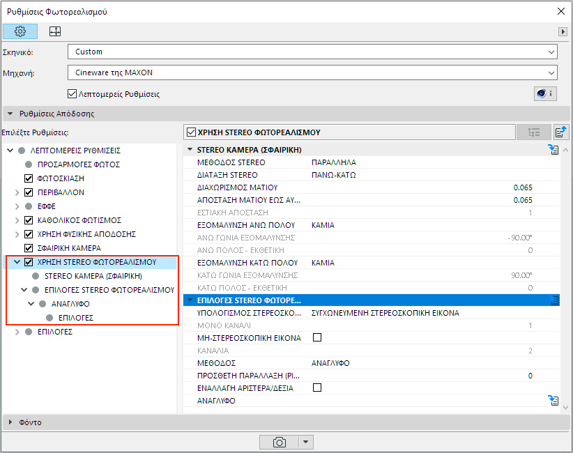Image resolution: width=573 pixels, height=453 pixels.
Task: Collapse ΛΕΠΤΟΜΕΡΕΙΣ ΡΥΘΜΙΣΕΙΣ tree node
Action: (10, 150)
